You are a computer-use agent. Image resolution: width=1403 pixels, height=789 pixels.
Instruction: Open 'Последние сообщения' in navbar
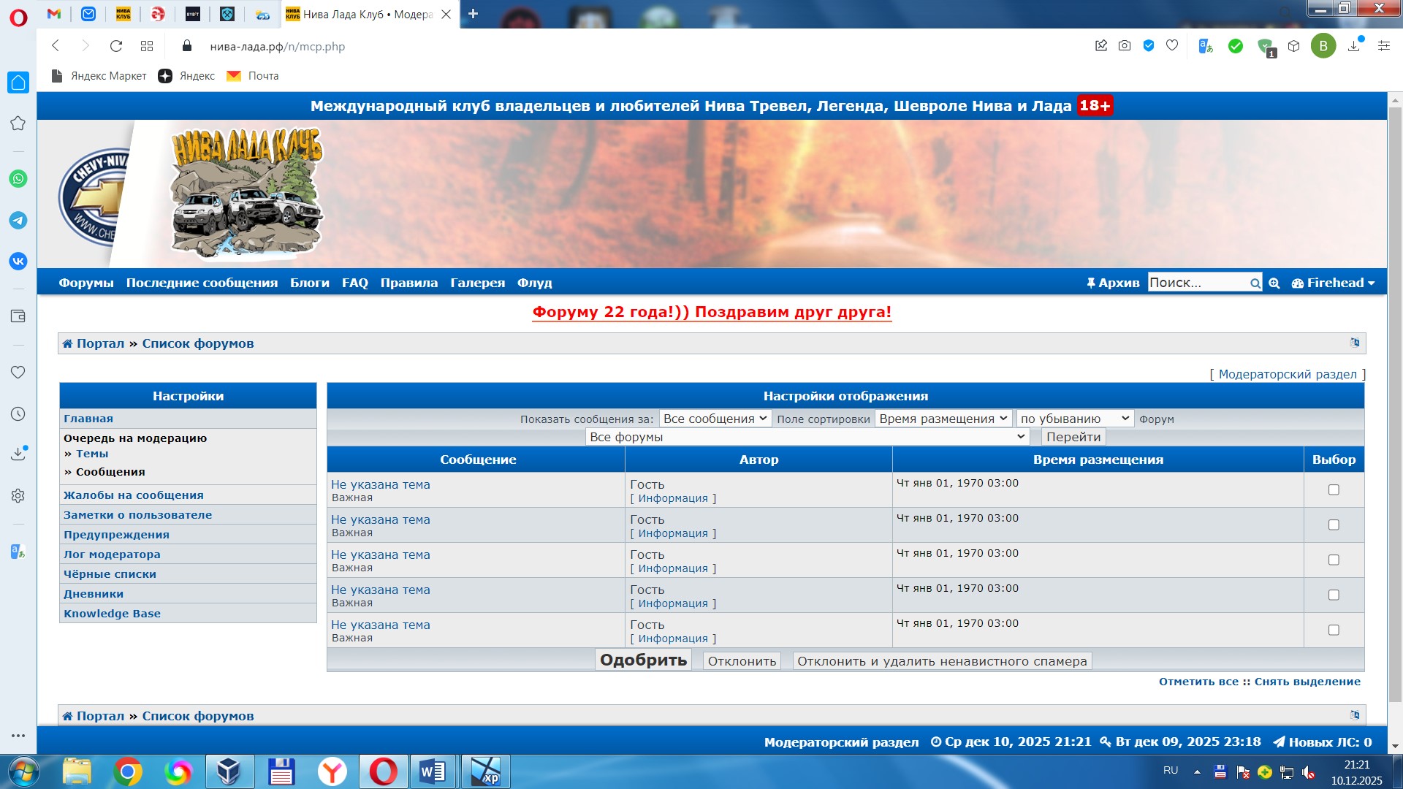pos(202,283)
